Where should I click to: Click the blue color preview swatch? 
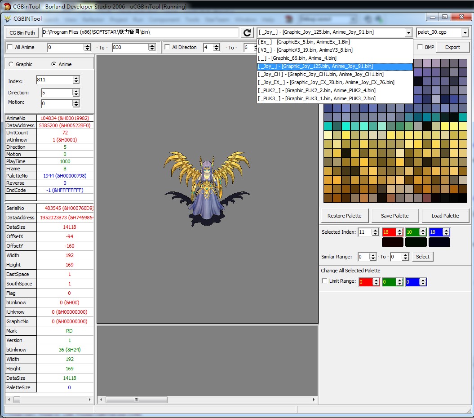[439, 242]
